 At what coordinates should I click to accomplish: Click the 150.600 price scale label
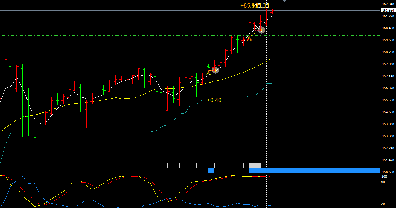pos(388,172)
